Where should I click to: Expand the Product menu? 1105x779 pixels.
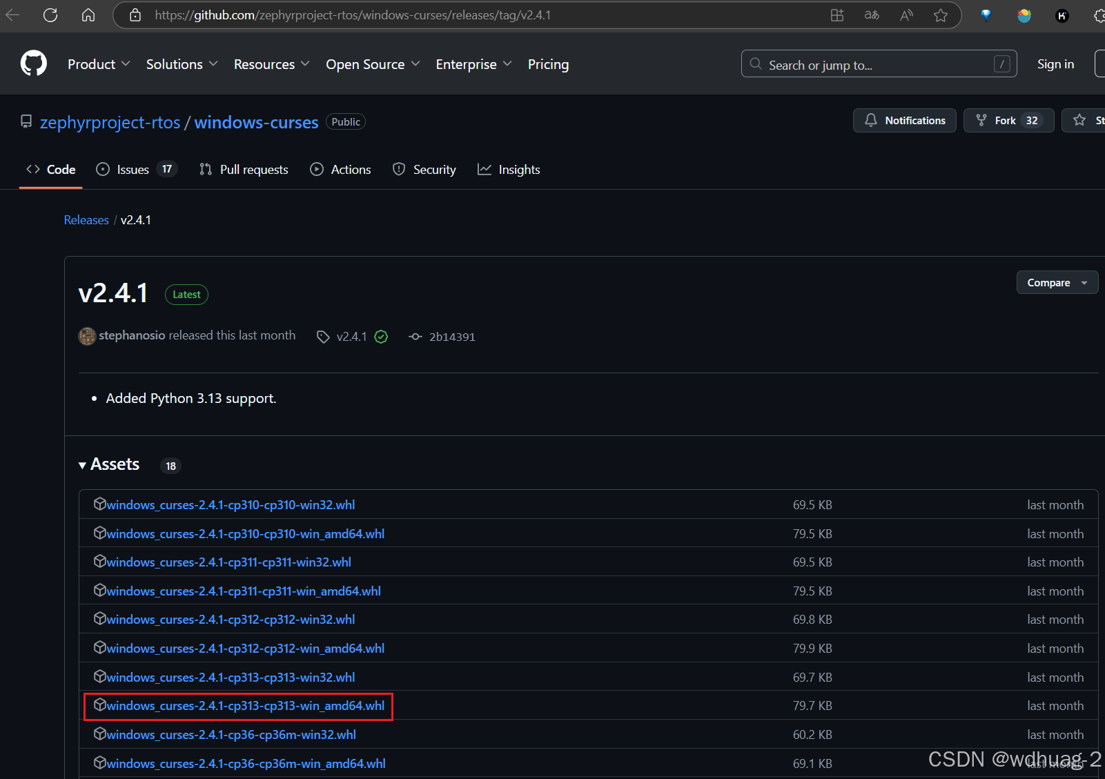[x=99, y=64]
